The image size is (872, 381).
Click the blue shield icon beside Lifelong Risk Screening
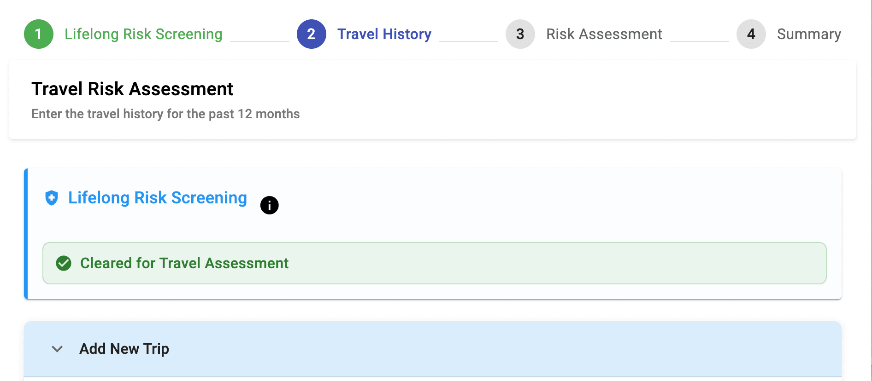point(53,198)
